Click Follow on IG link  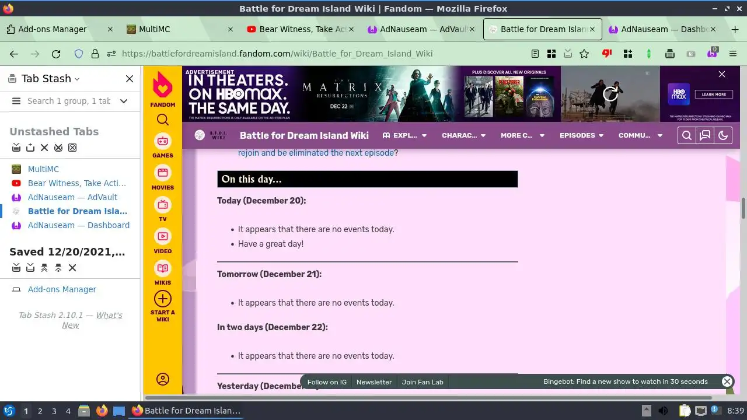[327, 382]
